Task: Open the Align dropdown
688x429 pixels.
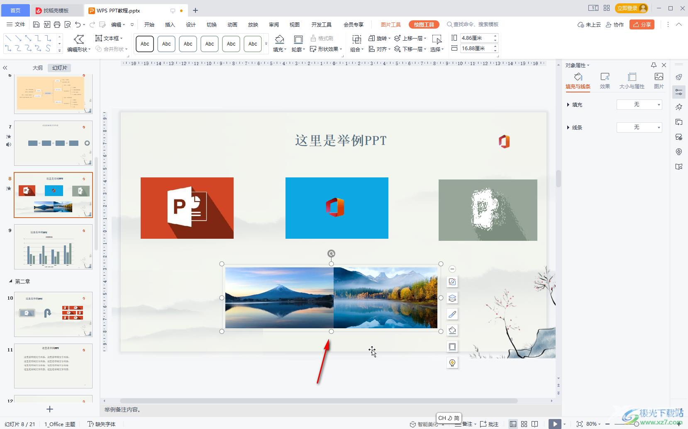Action: click(x=379, y=49)
